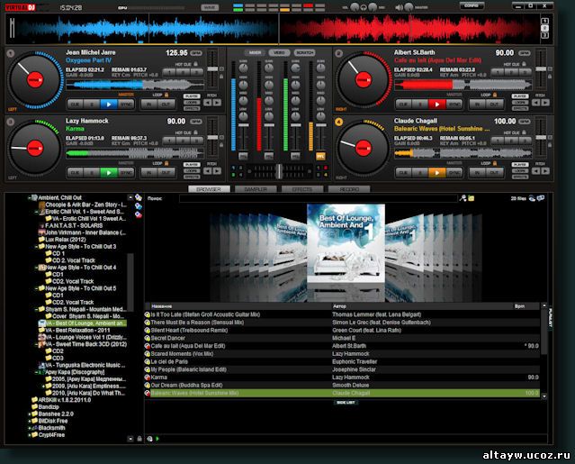Click the blue channel volume fader

pyautogui.click(x=243, y=125)
